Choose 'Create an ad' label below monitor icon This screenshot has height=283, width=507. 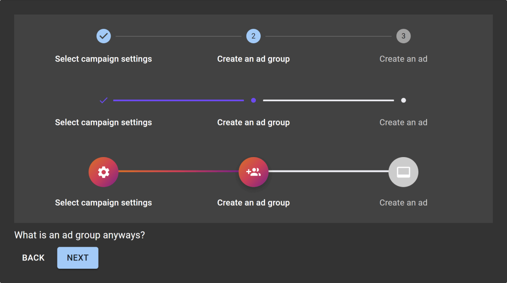(x=403, y=203)
